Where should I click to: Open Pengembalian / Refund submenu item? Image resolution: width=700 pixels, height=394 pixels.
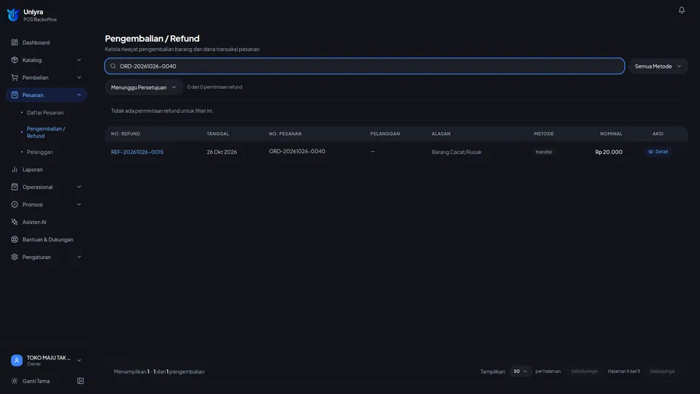[x=46, y=132]
